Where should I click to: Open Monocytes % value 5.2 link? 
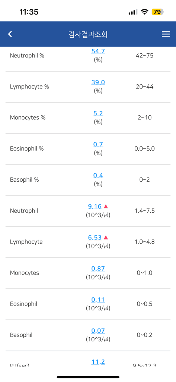98,113
